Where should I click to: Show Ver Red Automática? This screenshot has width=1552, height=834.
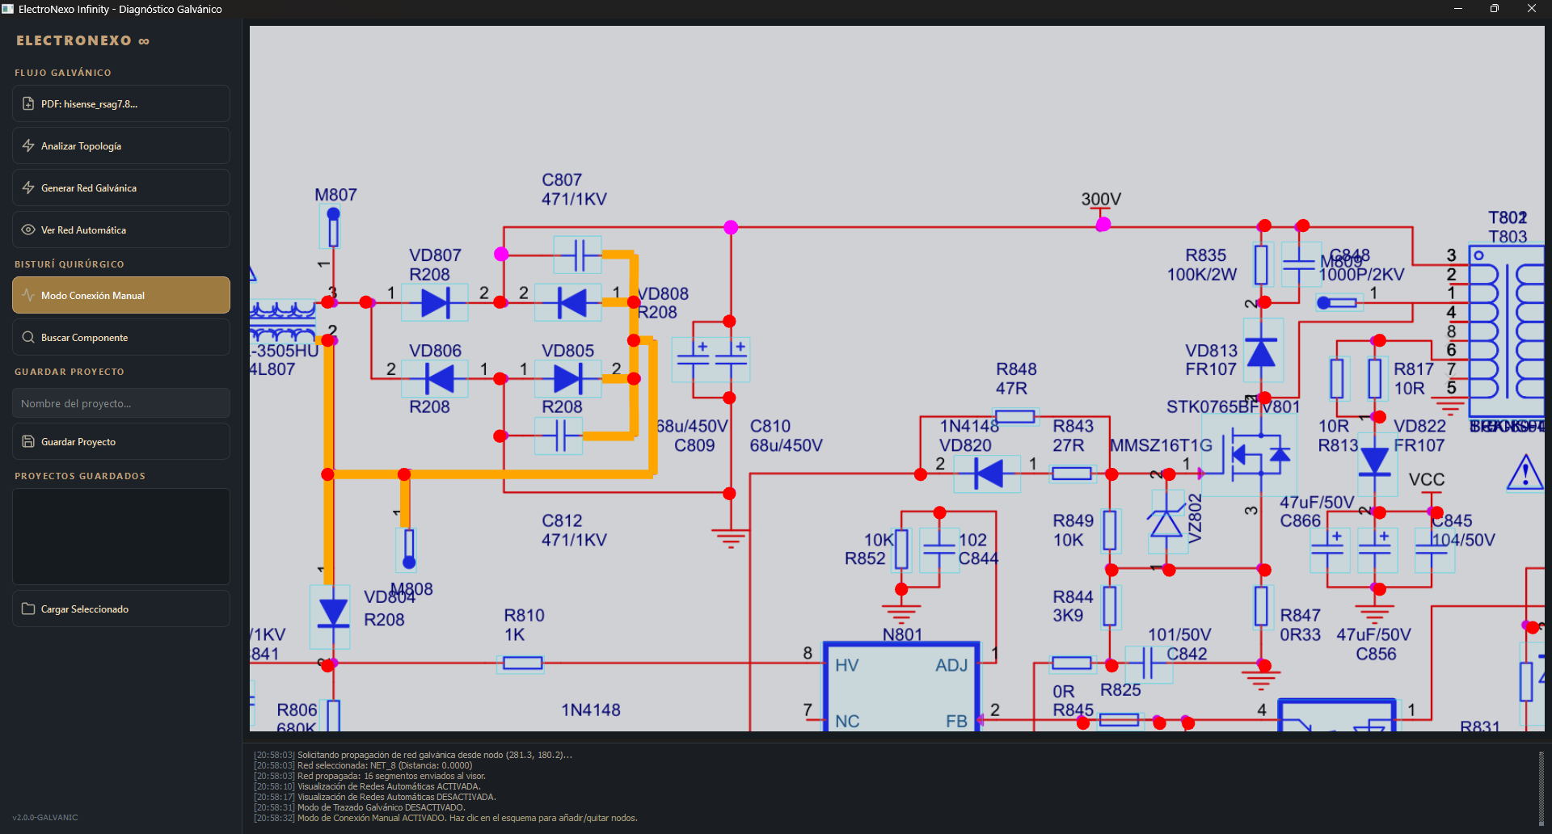pyautogui.click(x=121, y=230)
